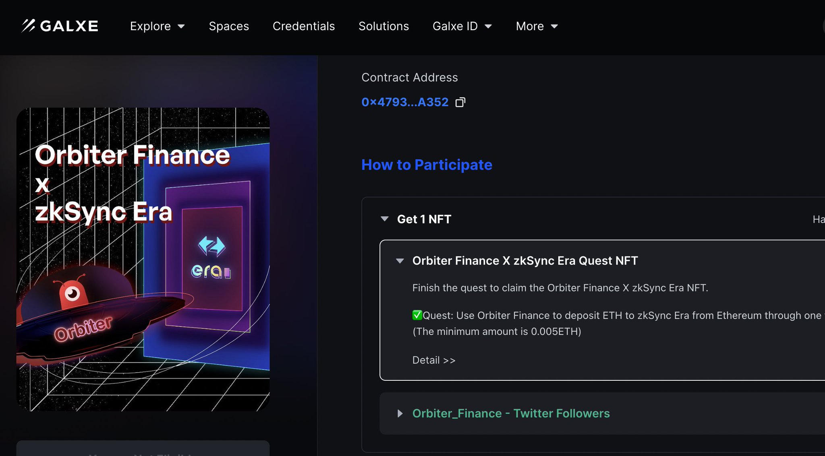This screenshot has height=456, width=825.
Task: Open the Galxe ID dropdown
Action: pos(462,26)
